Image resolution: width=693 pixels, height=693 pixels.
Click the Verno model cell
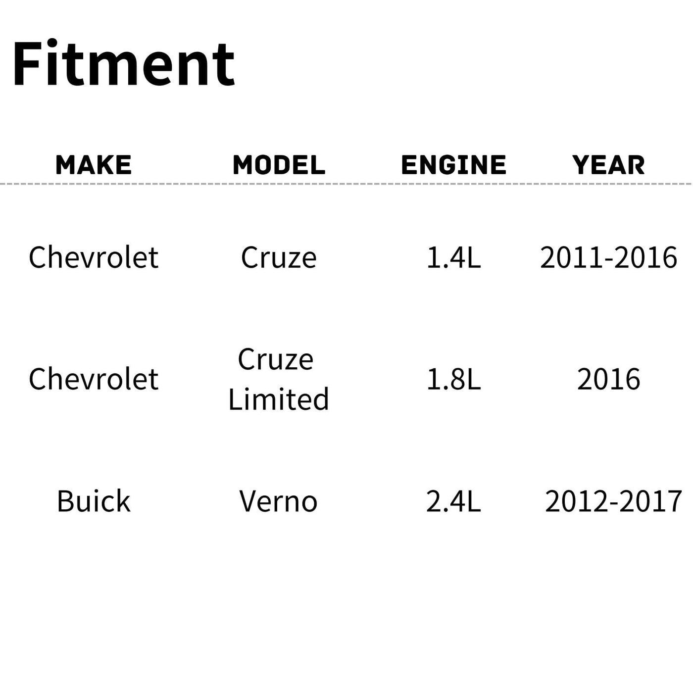[x=279, y=501]
